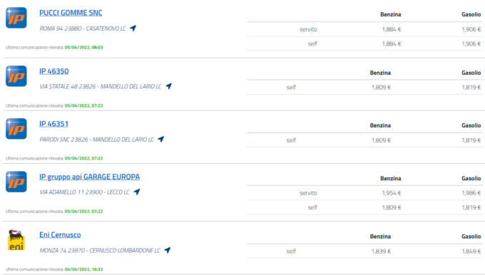485x275 pixels.
Task: Click navigation arrow beside MONZA 74 address
Action: pos(168,250)
